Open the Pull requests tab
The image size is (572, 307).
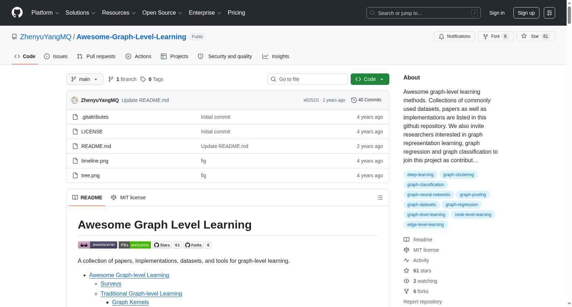[x=96, y=56]
